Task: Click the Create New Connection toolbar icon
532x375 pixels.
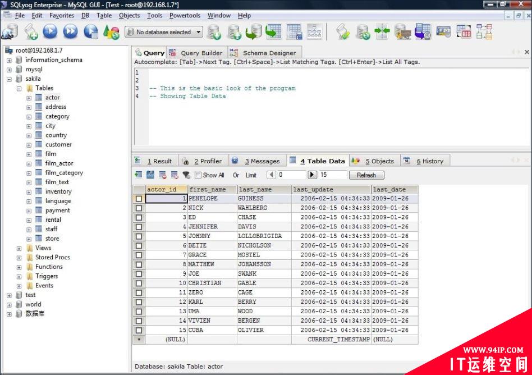Action: click(x=10, y=31)
